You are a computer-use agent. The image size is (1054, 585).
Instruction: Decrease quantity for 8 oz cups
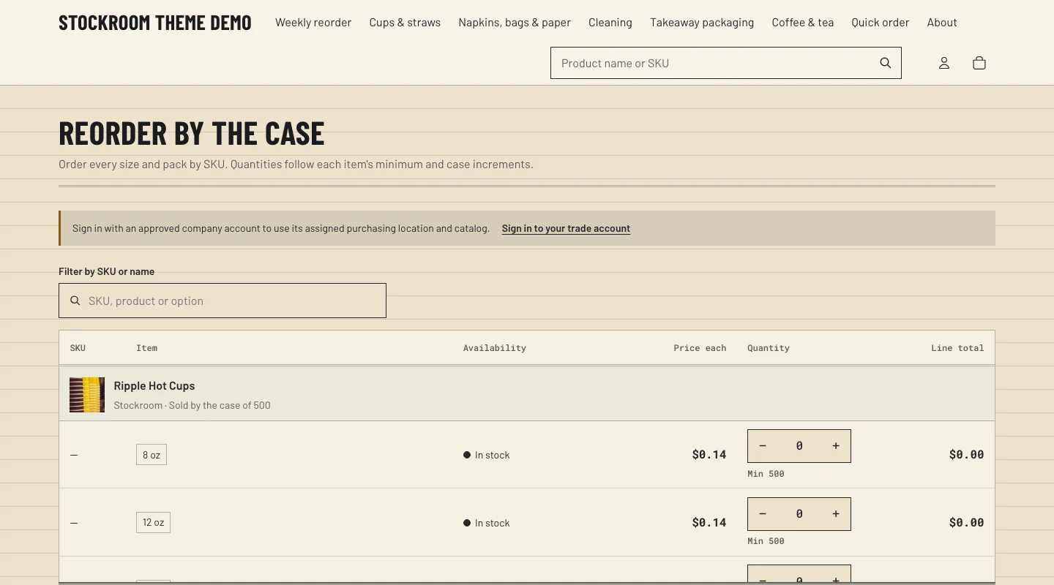click(x=763, y=446)
